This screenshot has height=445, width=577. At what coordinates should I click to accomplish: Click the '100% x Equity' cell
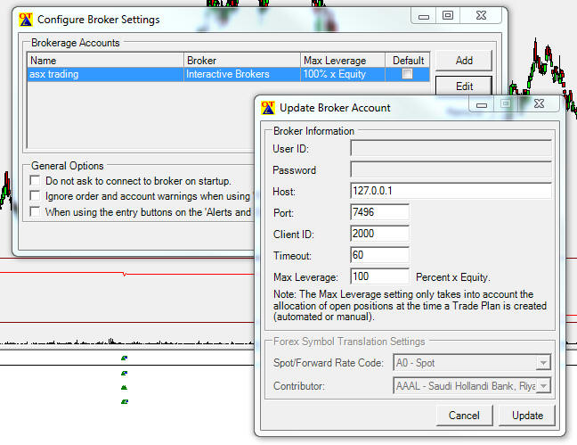(343, 74)
